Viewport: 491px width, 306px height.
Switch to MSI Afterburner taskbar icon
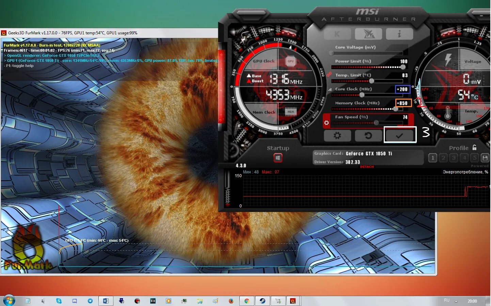pyautogui.click(x=278, y=301)
